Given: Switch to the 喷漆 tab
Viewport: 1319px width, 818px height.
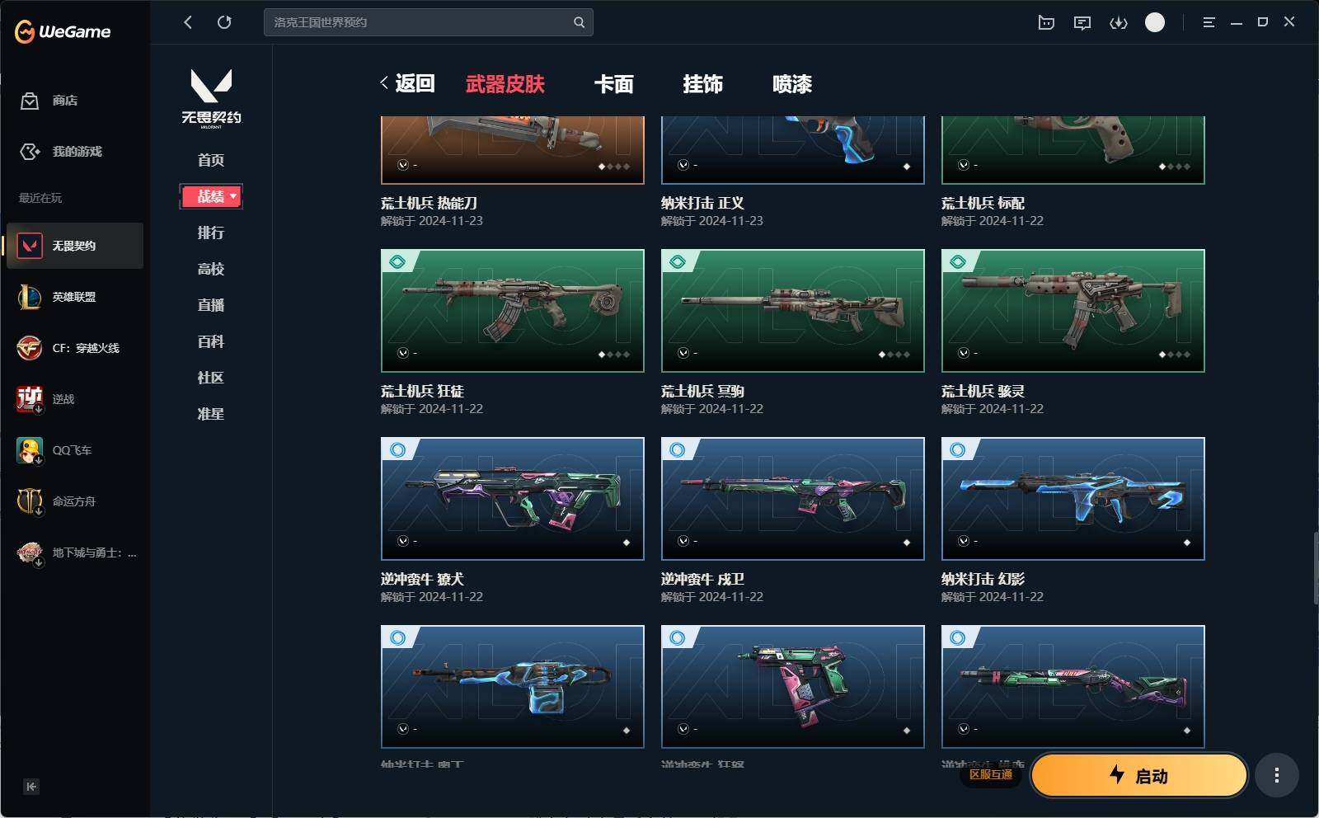Looking at the screenshot, I should click(792, 84).
